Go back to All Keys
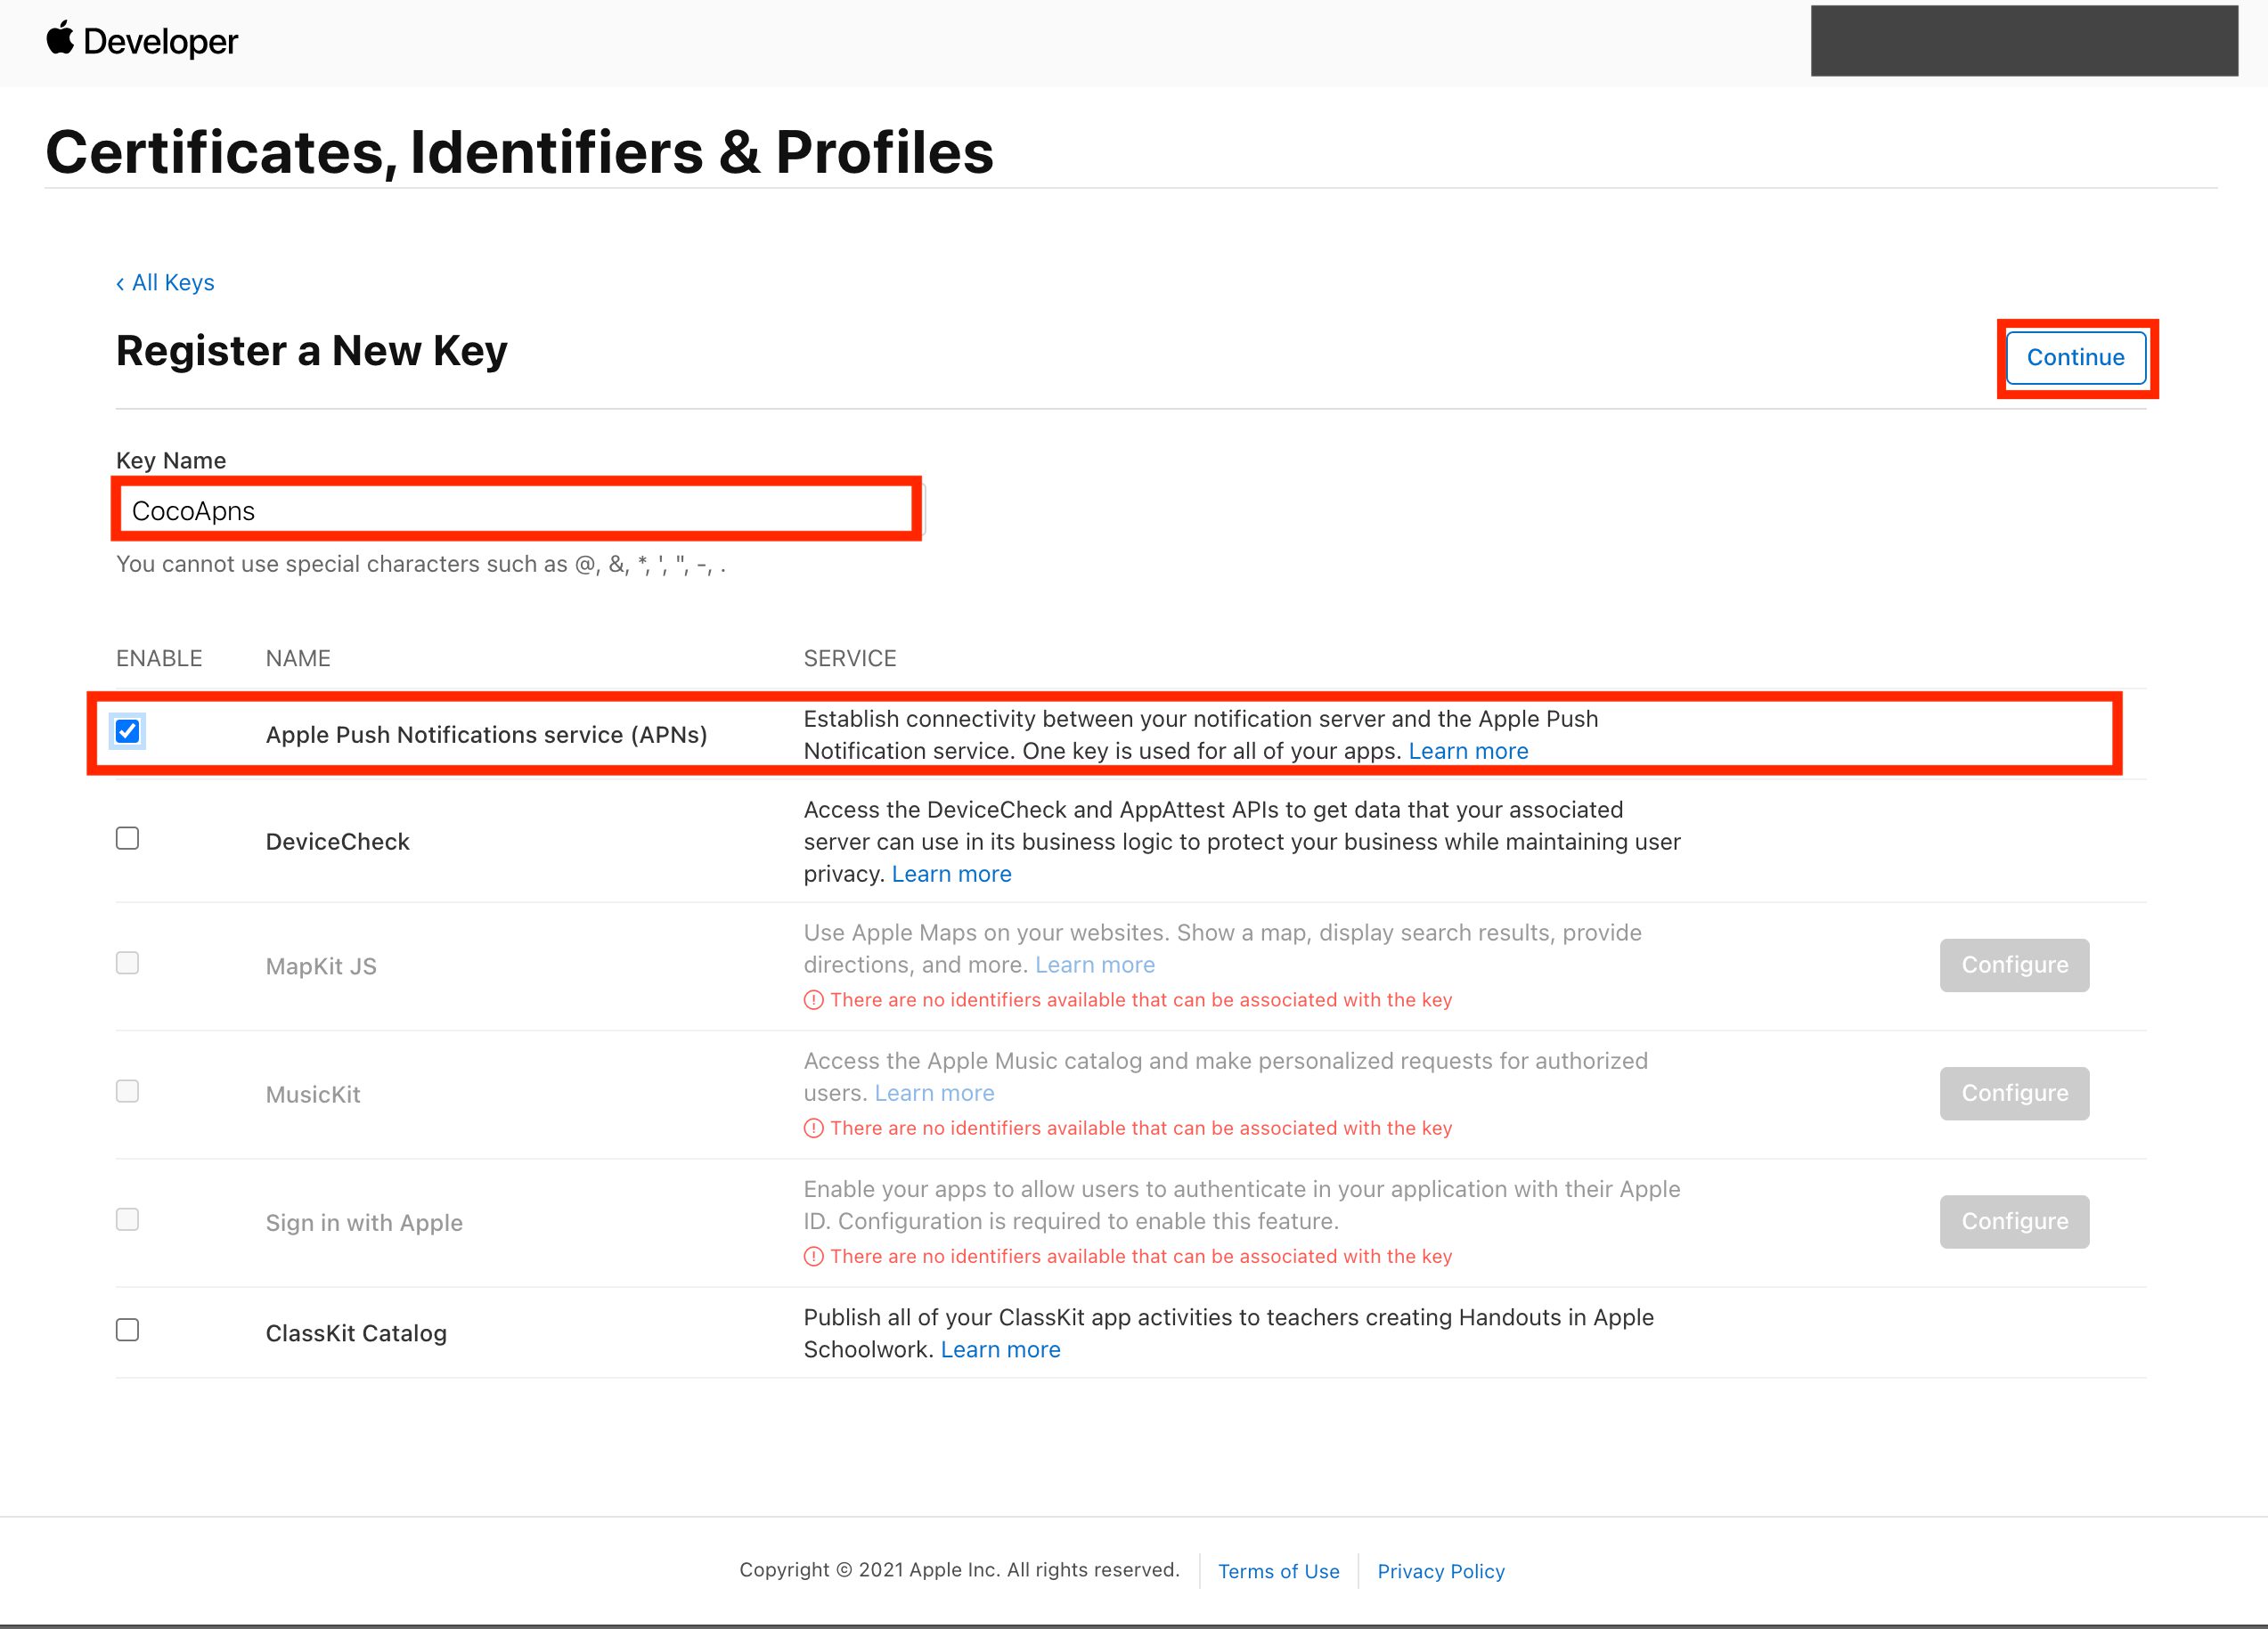This screenshot has width=2268, height=1629. [165, 282]
